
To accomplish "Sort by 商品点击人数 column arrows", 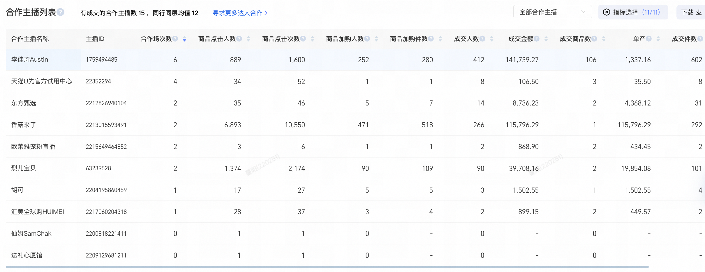I will 248,39.
